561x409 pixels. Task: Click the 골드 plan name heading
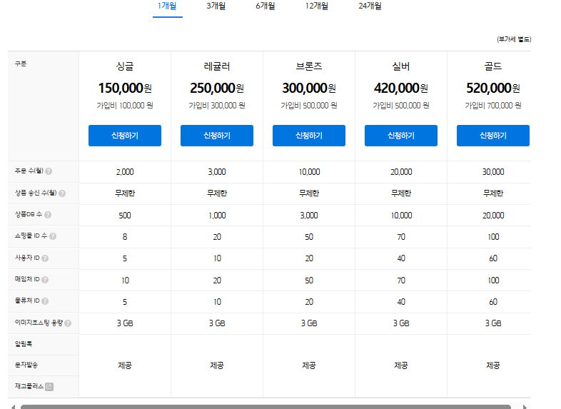493,66
